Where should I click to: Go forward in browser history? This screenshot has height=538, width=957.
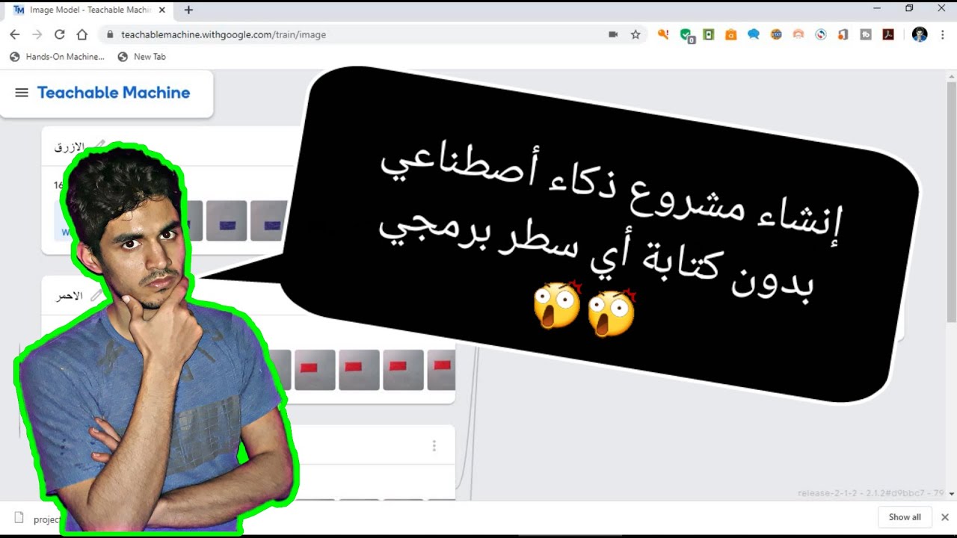click(x=37, y=34)
